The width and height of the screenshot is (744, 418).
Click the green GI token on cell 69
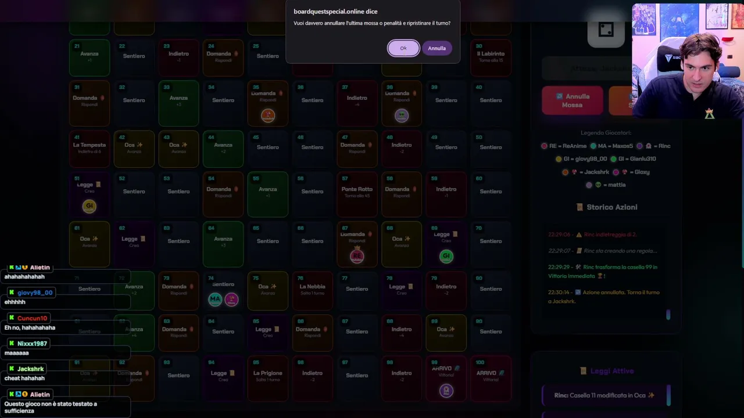tap(446, 256)
